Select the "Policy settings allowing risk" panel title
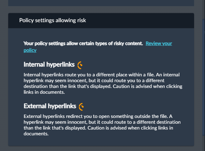 pyautogui.click(x=53, y=20)
